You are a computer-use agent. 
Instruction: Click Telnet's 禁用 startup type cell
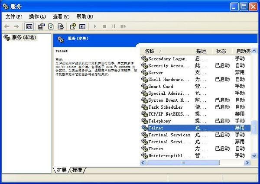pos(240,128)
